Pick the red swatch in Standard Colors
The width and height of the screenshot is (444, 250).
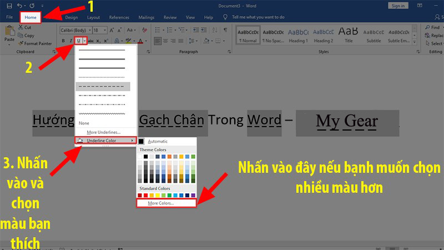(145, 195)
